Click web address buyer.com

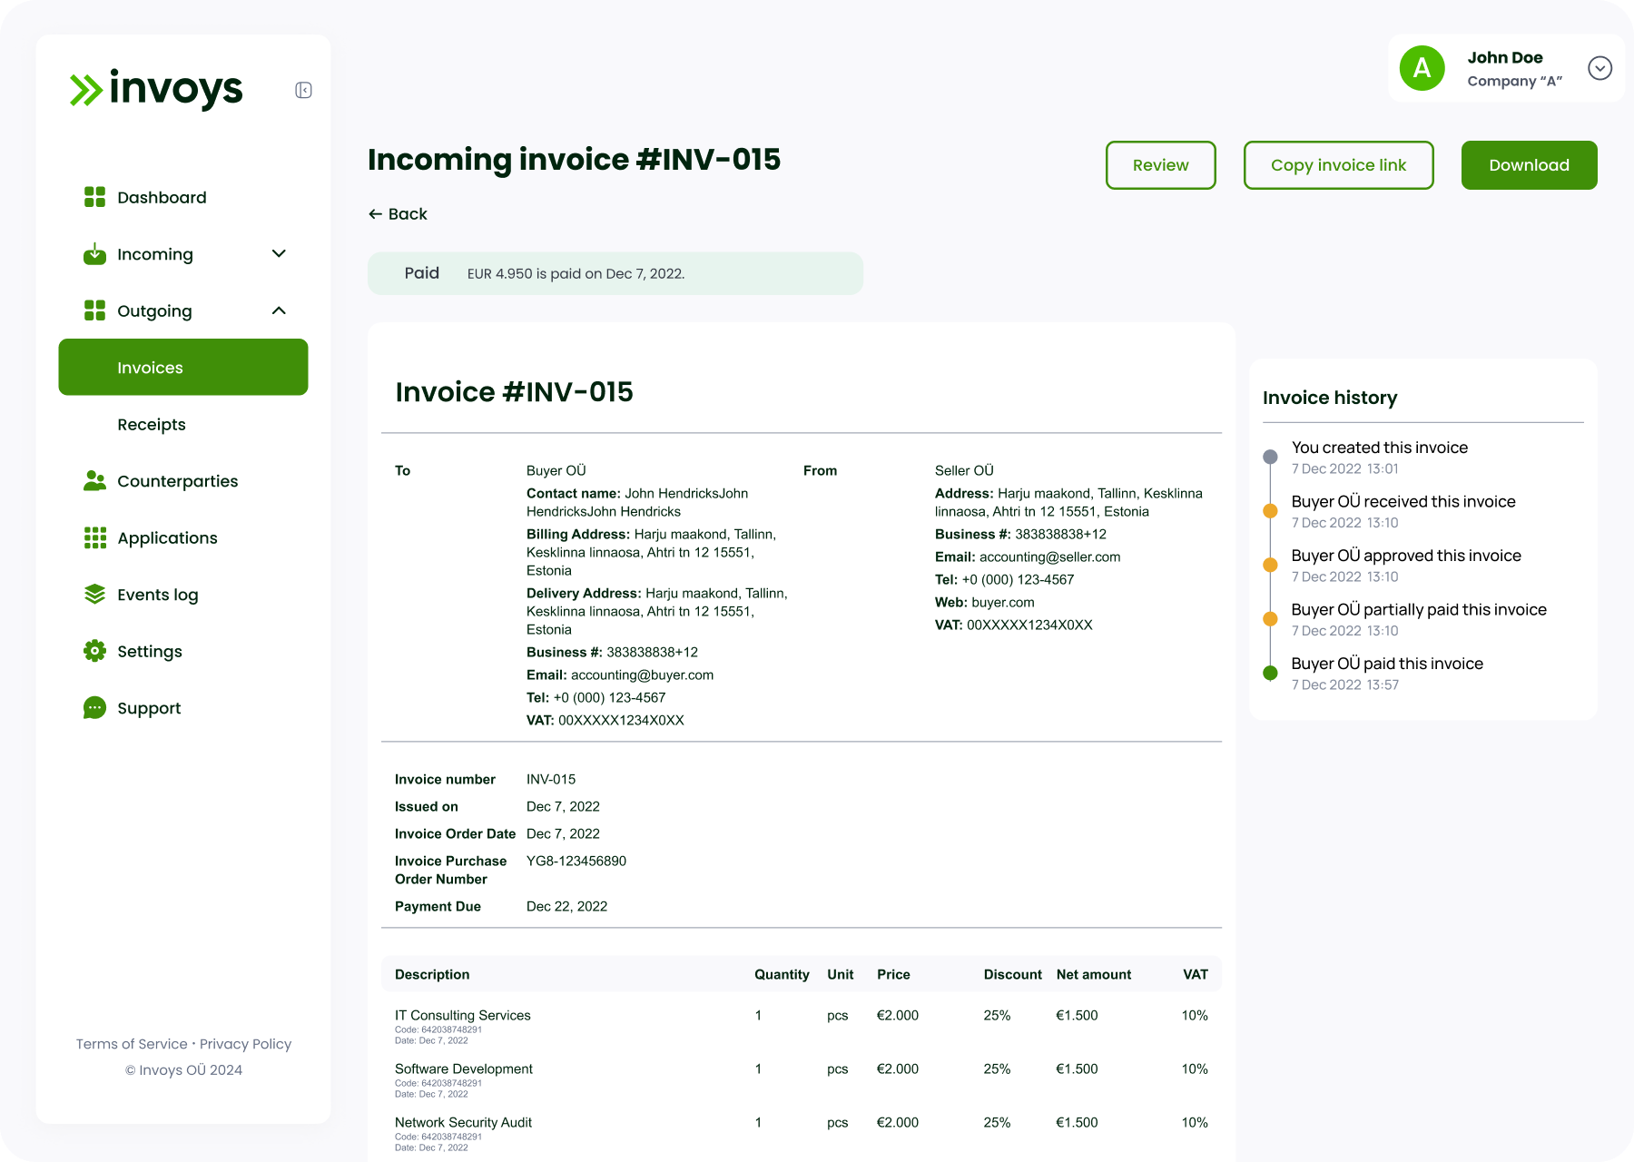coord(1002,602)
